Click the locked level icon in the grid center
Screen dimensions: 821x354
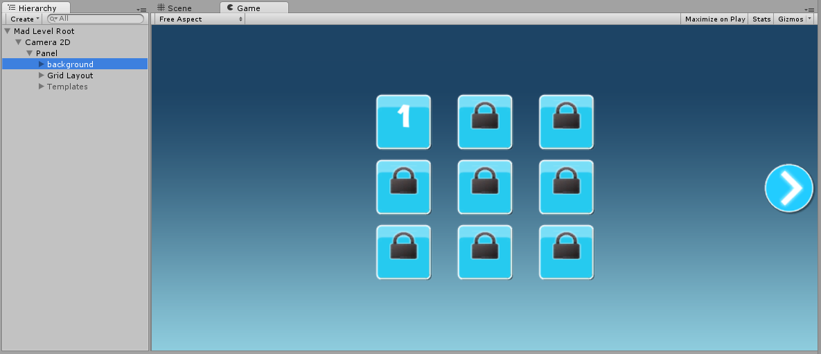pos(485,187)
